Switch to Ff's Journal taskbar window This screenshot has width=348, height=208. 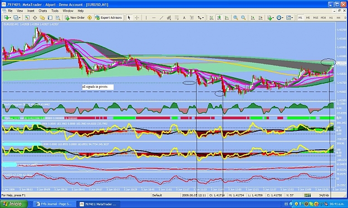pos(54,204)
